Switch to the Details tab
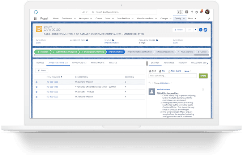This screenshot has width=243, height=155. [x=40, y=63]
